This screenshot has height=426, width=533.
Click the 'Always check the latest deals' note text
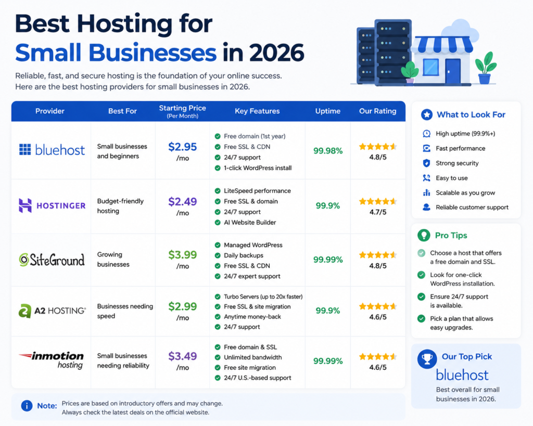click(x=135, y=412)
